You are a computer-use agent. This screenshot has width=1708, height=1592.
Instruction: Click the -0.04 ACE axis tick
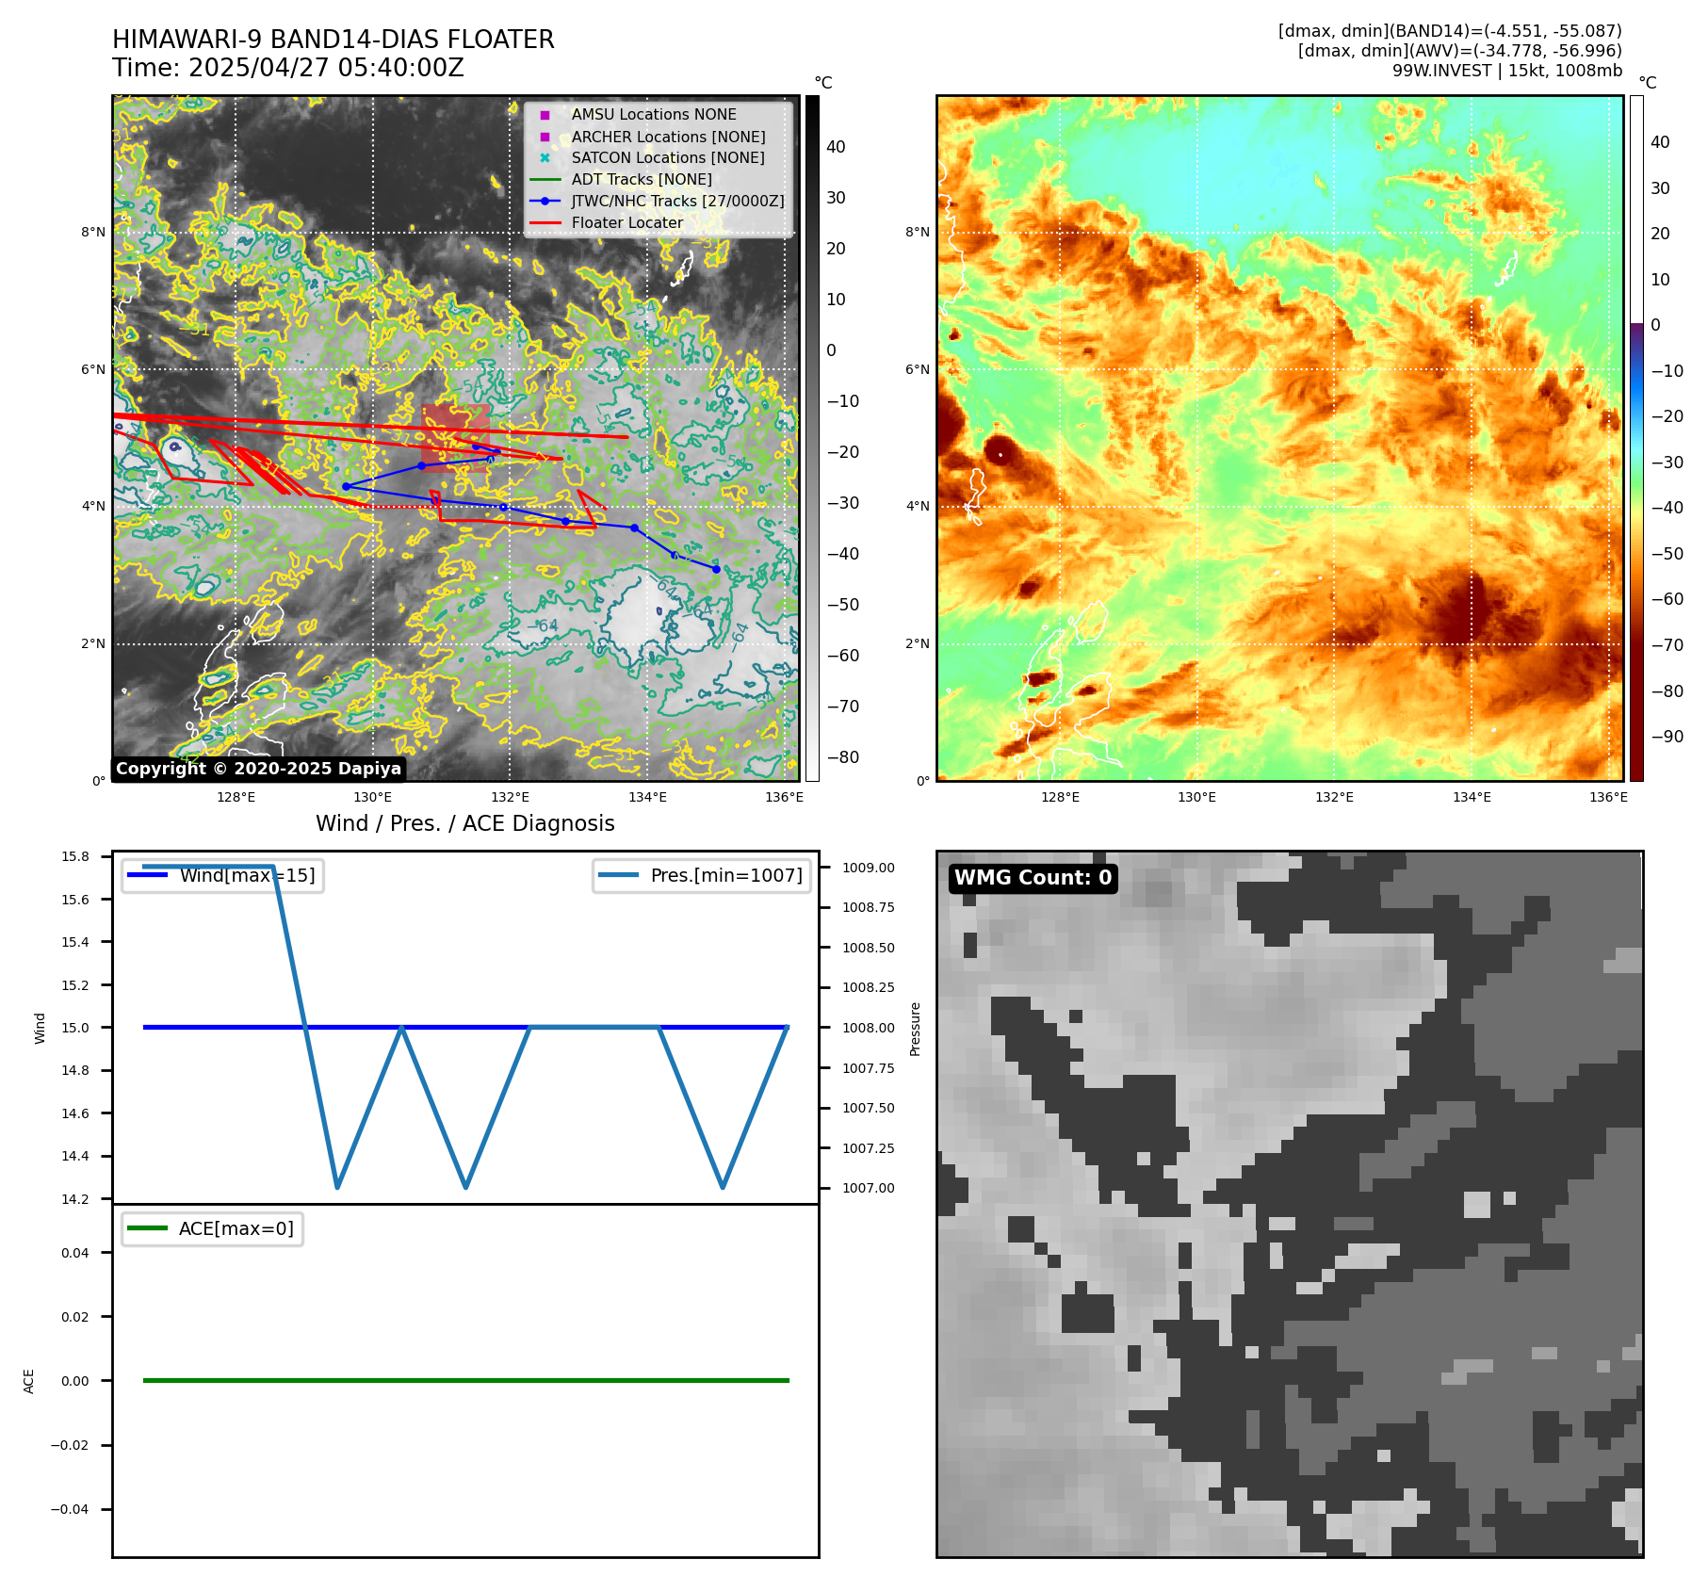coord(70,1509)
